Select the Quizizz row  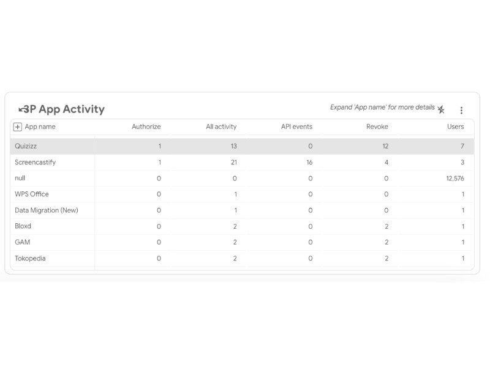click(x=26, y=146)
